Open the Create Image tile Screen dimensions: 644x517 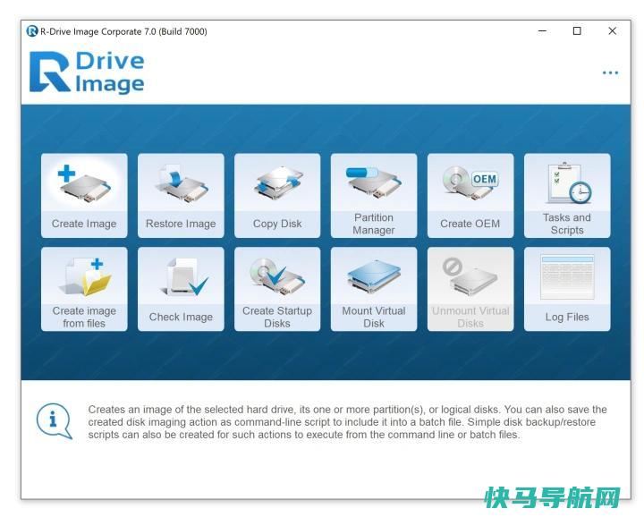(x=84, y=196)
